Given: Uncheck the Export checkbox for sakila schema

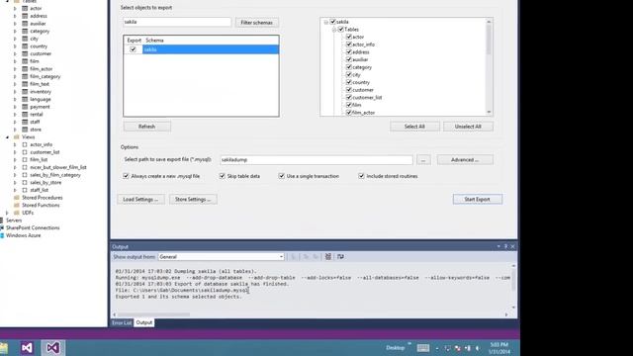Looking at the screenshot, I should [133, 49].
